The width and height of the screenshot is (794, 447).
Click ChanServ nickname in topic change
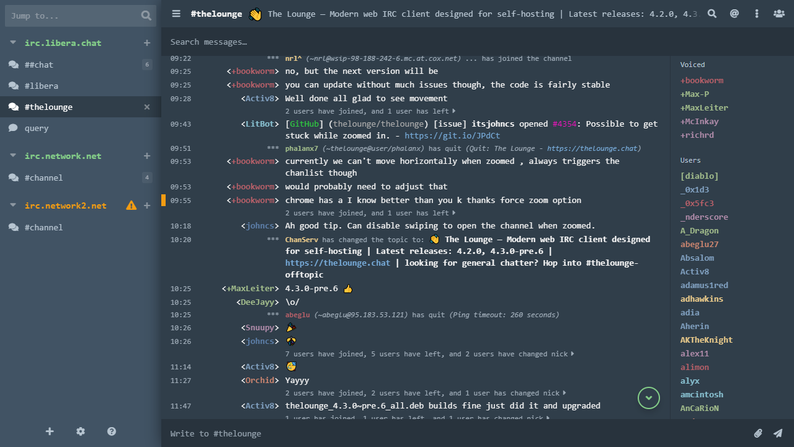(x=302, y=240)
